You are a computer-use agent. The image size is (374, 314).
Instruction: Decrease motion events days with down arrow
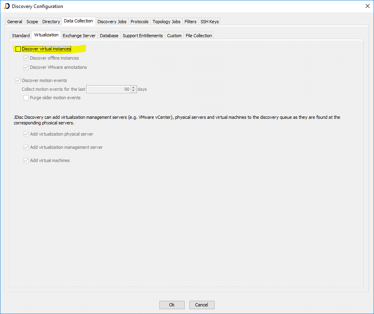[x=133, y=91]
